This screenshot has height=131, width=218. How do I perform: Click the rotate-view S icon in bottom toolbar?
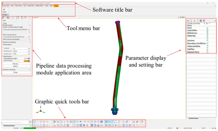point(61,122)
